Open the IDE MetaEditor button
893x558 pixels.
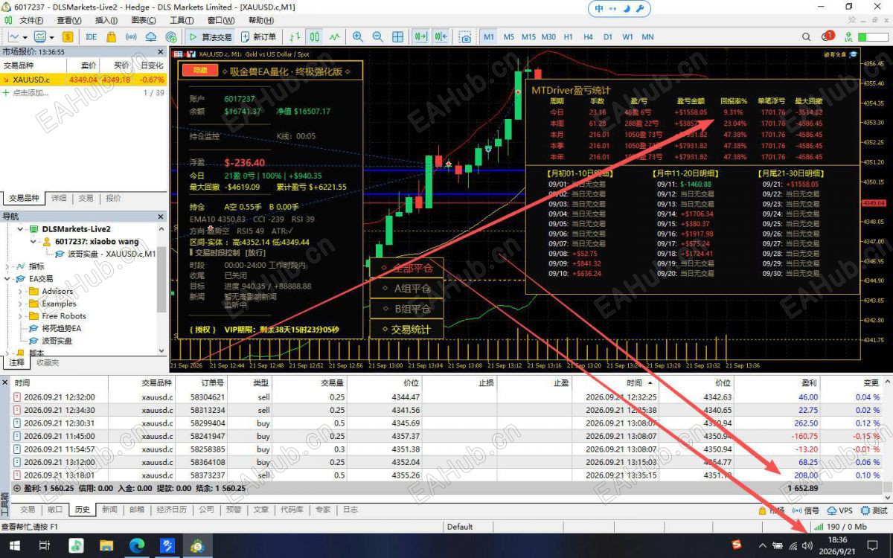91,36
